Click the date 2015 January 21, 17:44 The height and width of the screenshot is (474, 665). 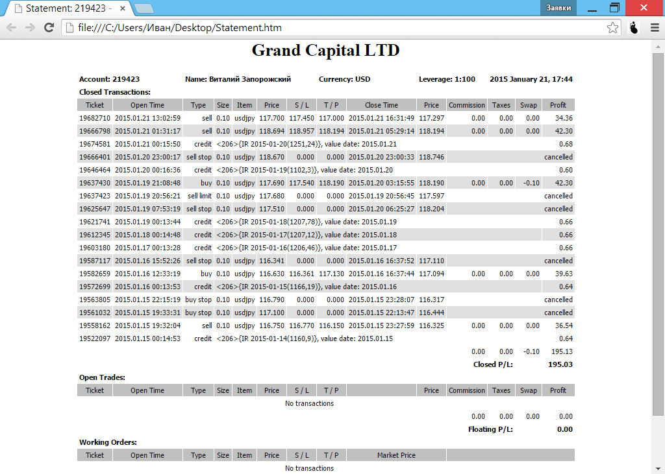click(x=531, y=79)
